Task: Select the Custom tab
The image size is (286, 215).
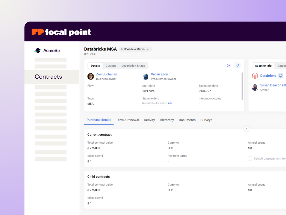Action: 111,66
